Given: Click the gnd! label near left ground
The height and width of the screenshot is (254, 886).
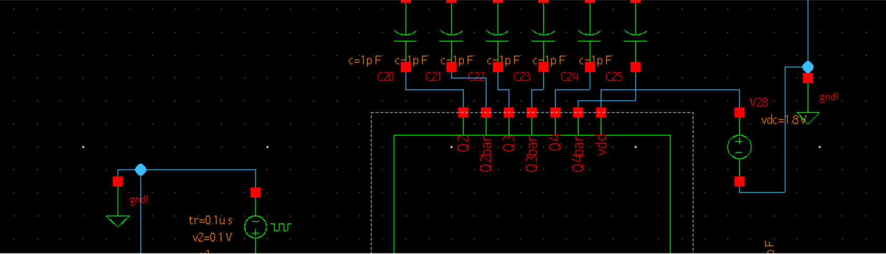Looking at the screenshot, I should pyautogui.click(x=139, y=200).
